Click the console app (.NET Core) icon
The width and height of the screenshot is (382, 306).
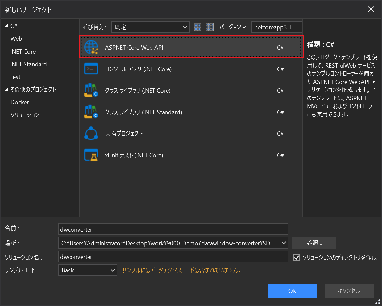[x=91, y=69]
